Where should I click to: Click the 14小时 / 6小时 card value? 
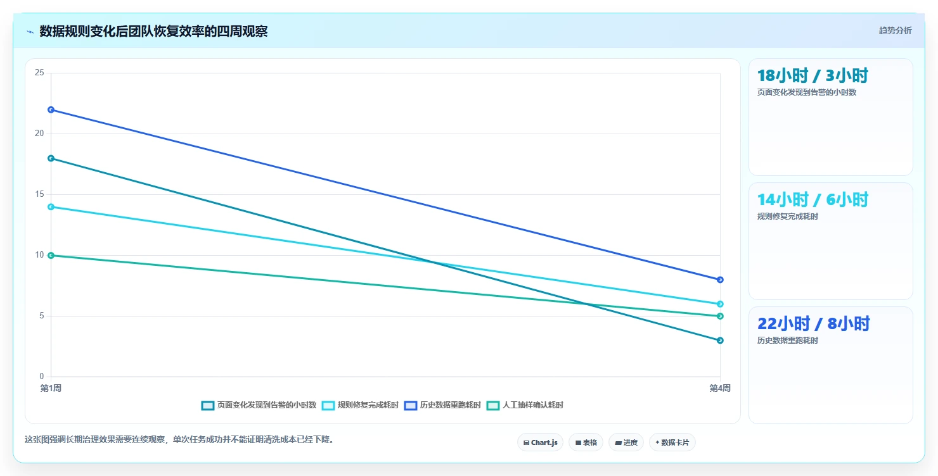[813, 200]
